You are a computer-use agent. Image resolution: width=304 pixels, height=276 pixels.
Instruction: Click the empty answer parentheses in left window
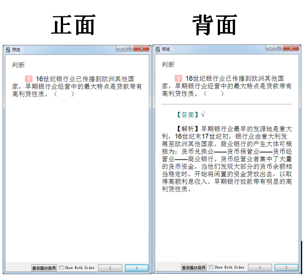pos(64,94)
